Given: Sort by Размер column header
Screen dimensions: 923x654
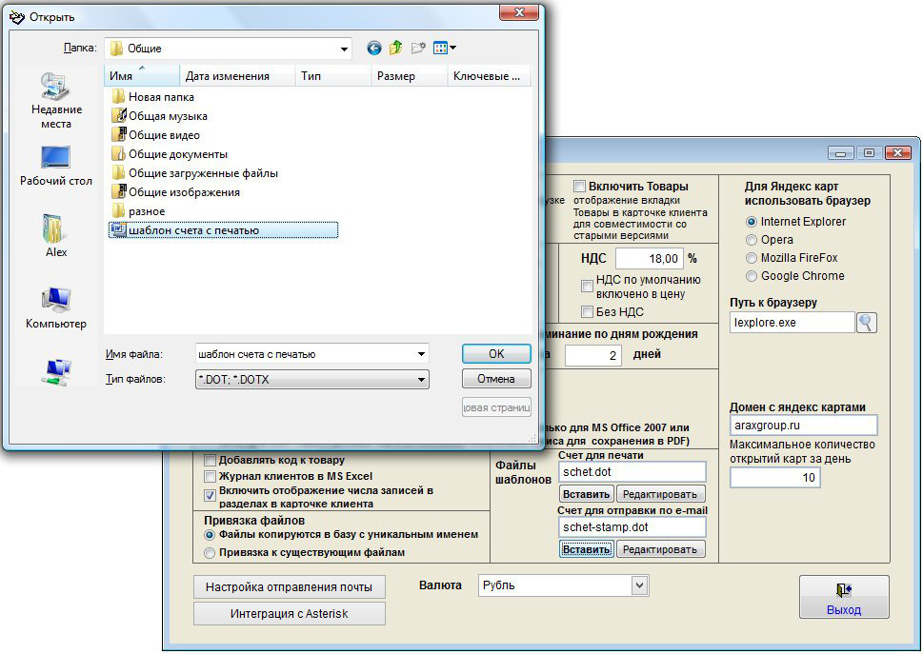Looking at the screenshot, I should click(x=409, y=76).
